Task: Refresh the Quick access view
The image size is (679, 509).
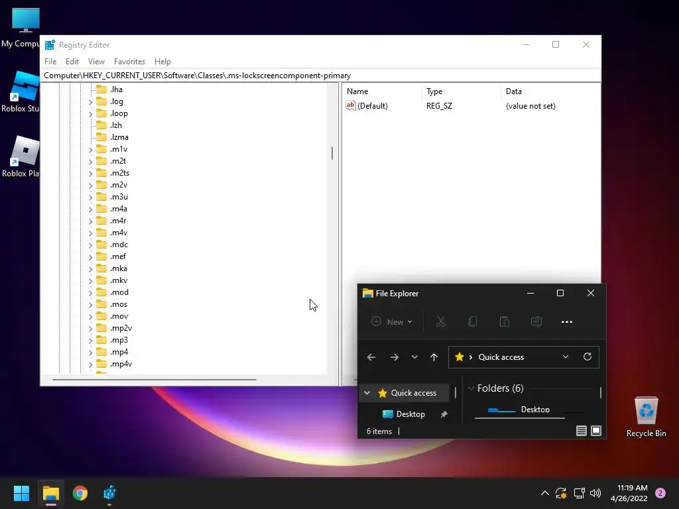Action: pos(587,357)
